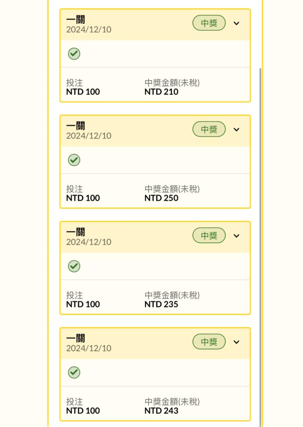Image resolution: width=303 pixels, height=427 pixels.
Task: Click green checkmark in NTD 235 card
Action: coord(74,266)
